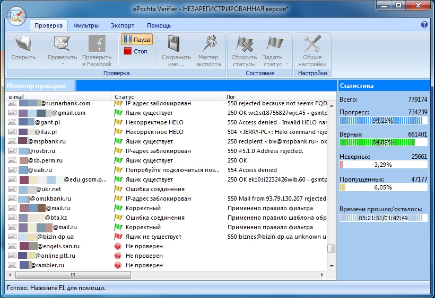This screenshot has height=298, width=435.
Task: Expand the Задать статус dropdown
Action: point(286,64)
